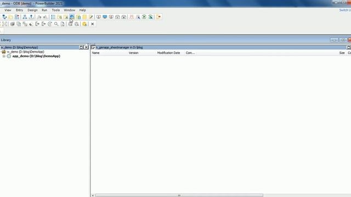Viewport: 351px width, 197px height.
Task: Sort list by Size column header
Action: click(342, 53)
